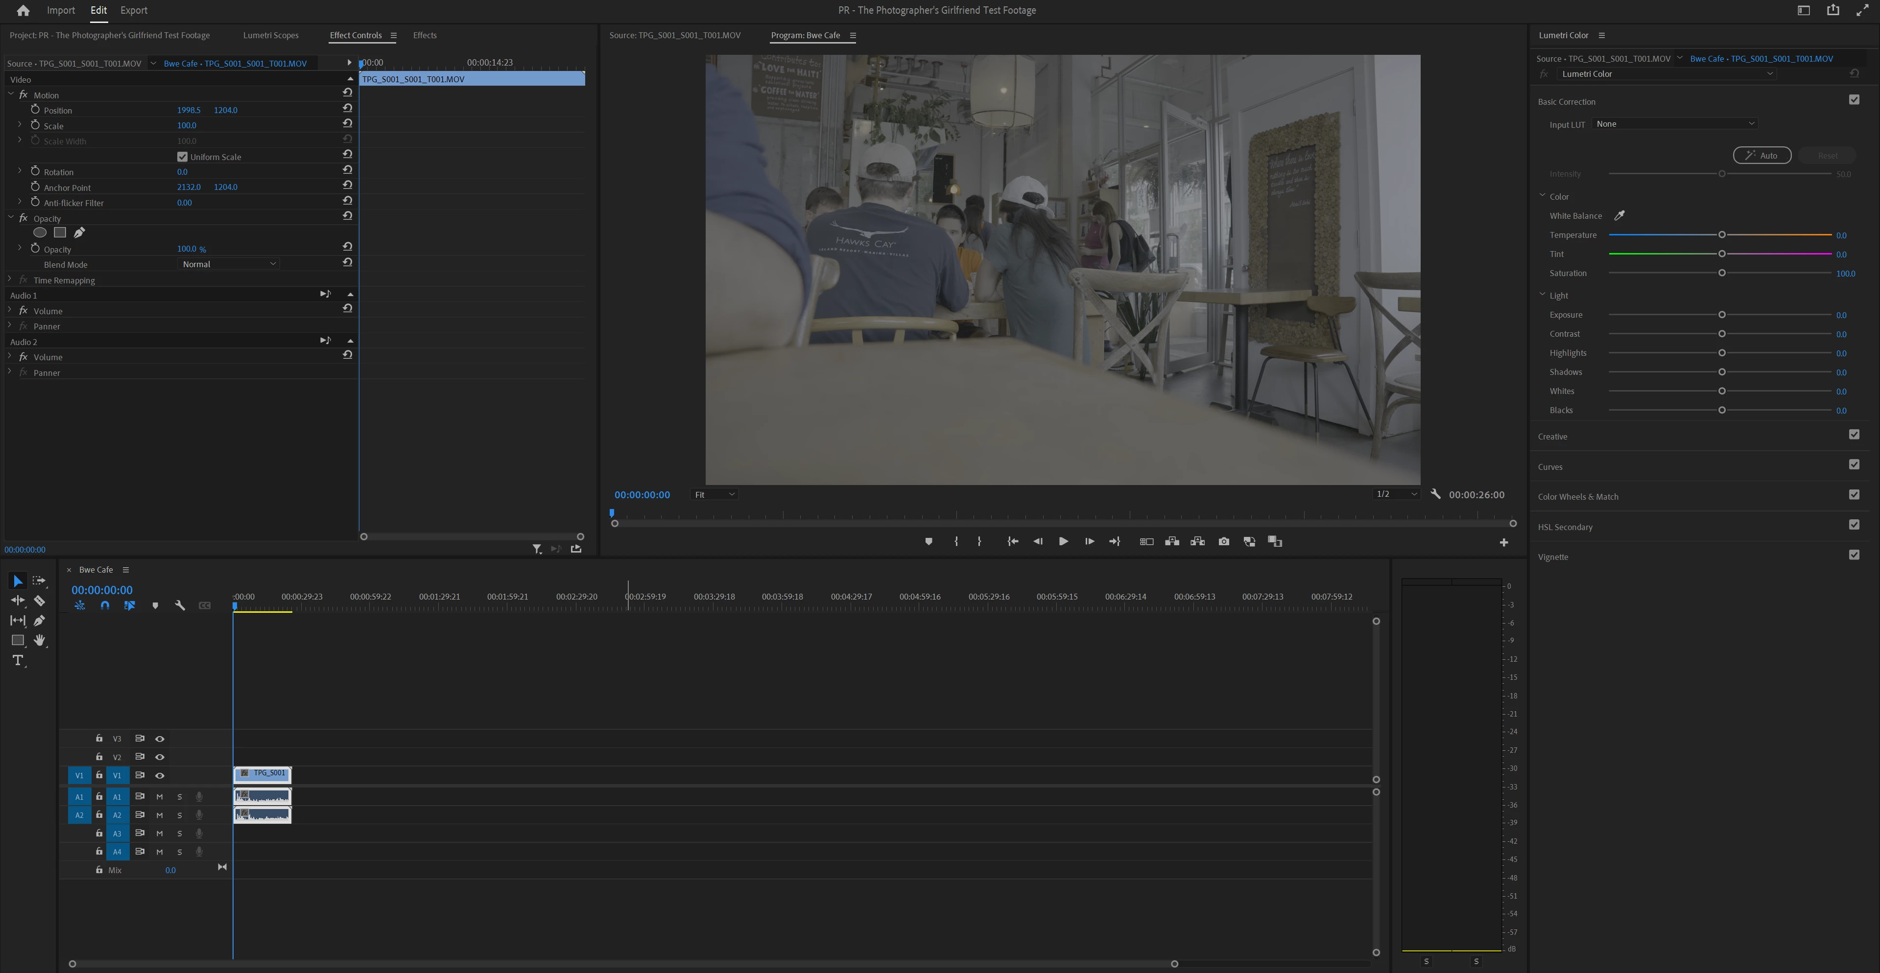
Task: Open timeline wrench settings
Action: pyautogui.click(x=180, y=605)
